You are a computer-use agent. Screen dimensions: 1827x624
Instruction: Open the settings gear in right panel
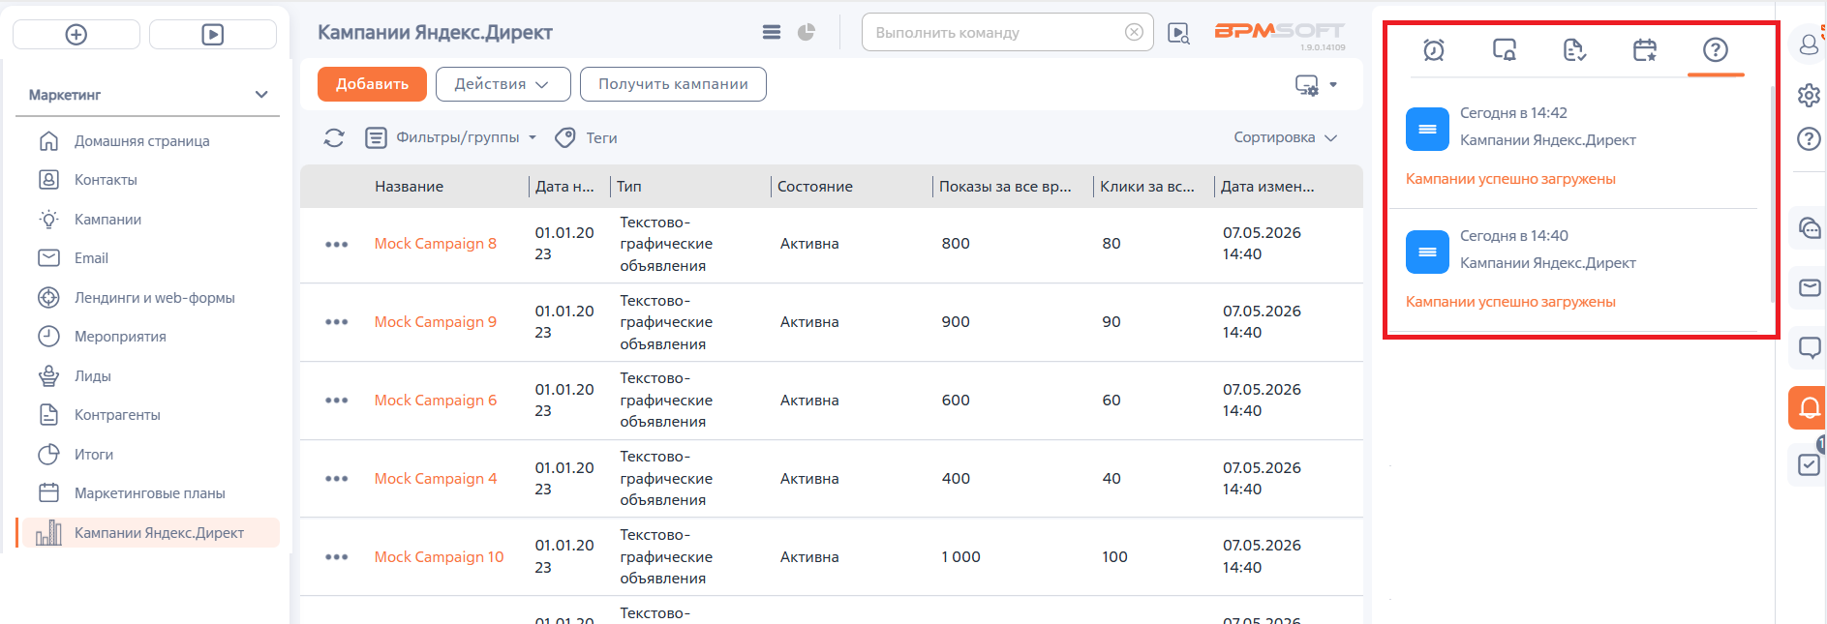point(1809,95)
